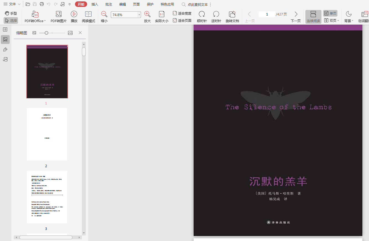Enter 阅读模式 reading mode
Screen dimensions: 369x241
click(88, 17)
